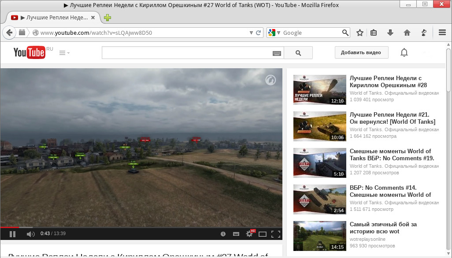Click the Добавить видео button

coord(361,52)
